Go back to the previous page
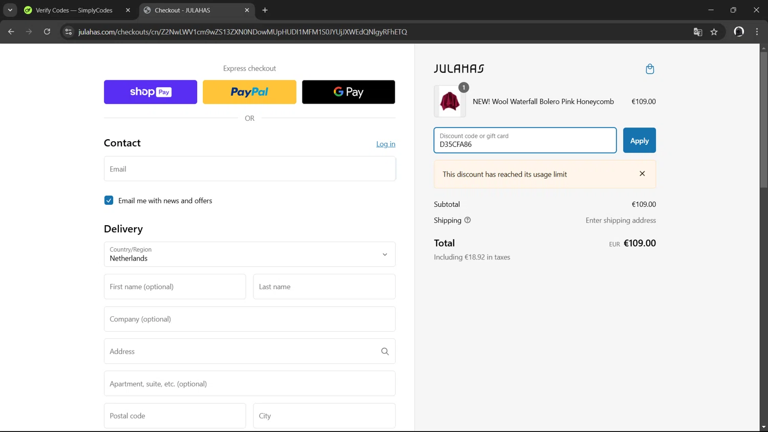Image resolution: width=768 pixels, height=432 pixels. pyautogui.click(x=11, y=32)
